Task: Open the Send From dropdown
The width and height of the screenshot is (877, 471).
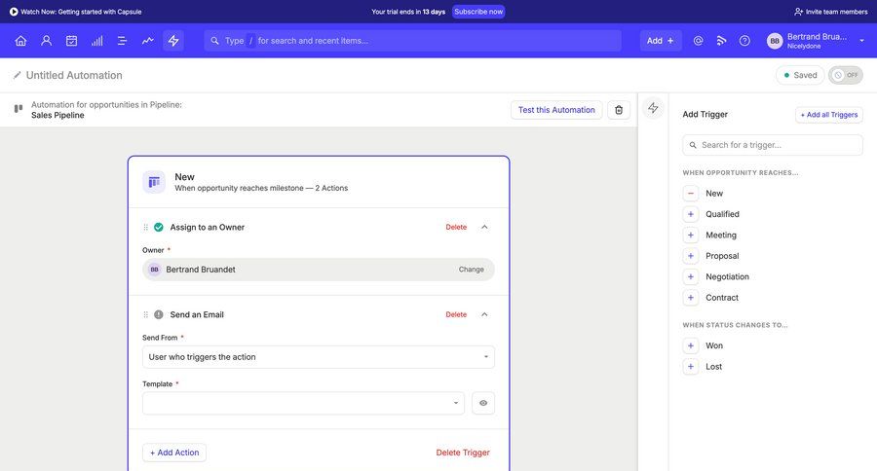Action: (x=318, y=357)
